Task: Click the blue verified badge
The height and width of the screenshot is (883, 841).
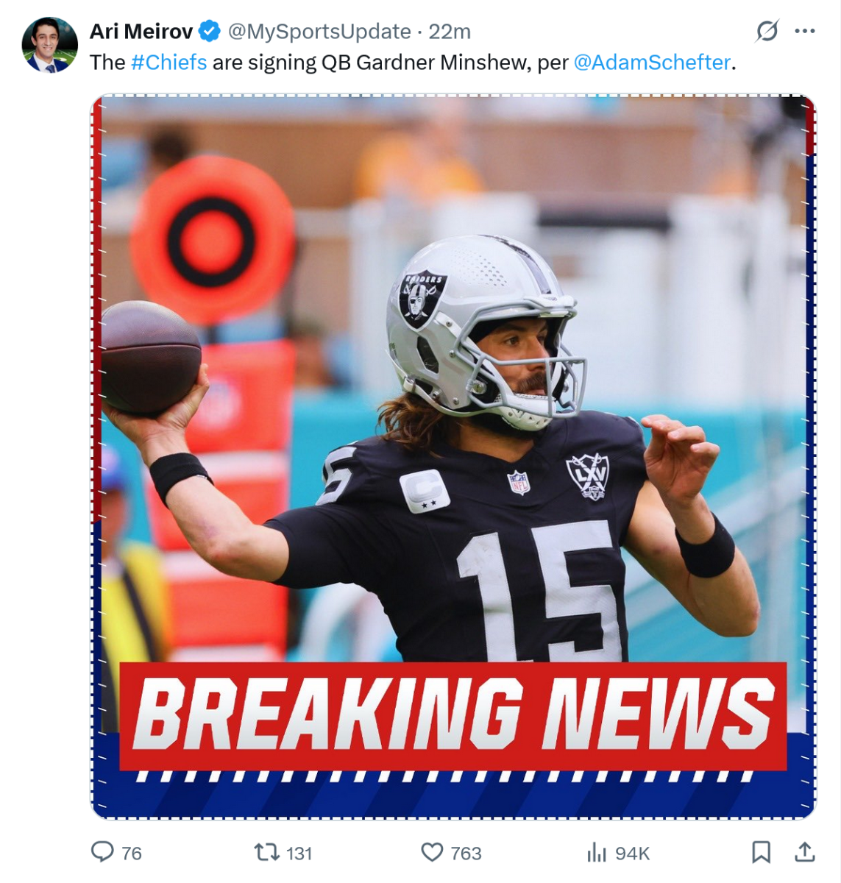Action: point(210,32)
